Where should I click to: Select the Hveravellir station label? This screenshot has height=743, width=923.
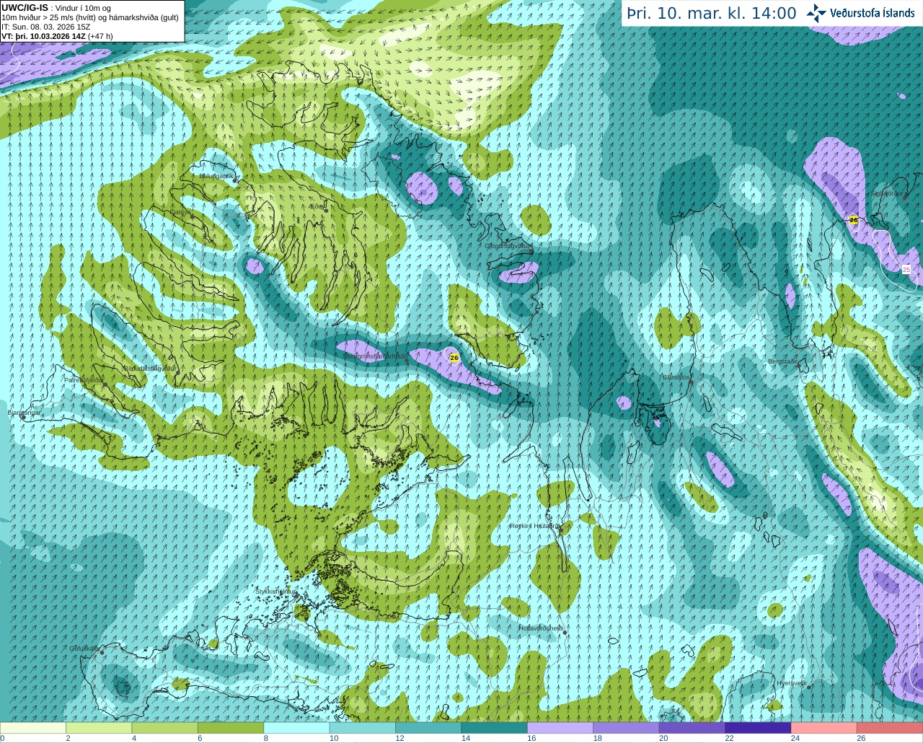click(x=791, y=683)
